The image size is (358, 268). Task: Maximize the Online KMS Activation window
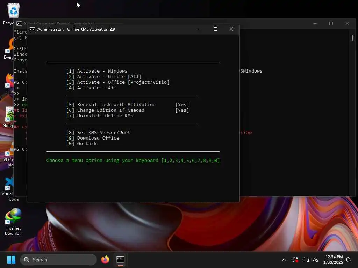215,29
